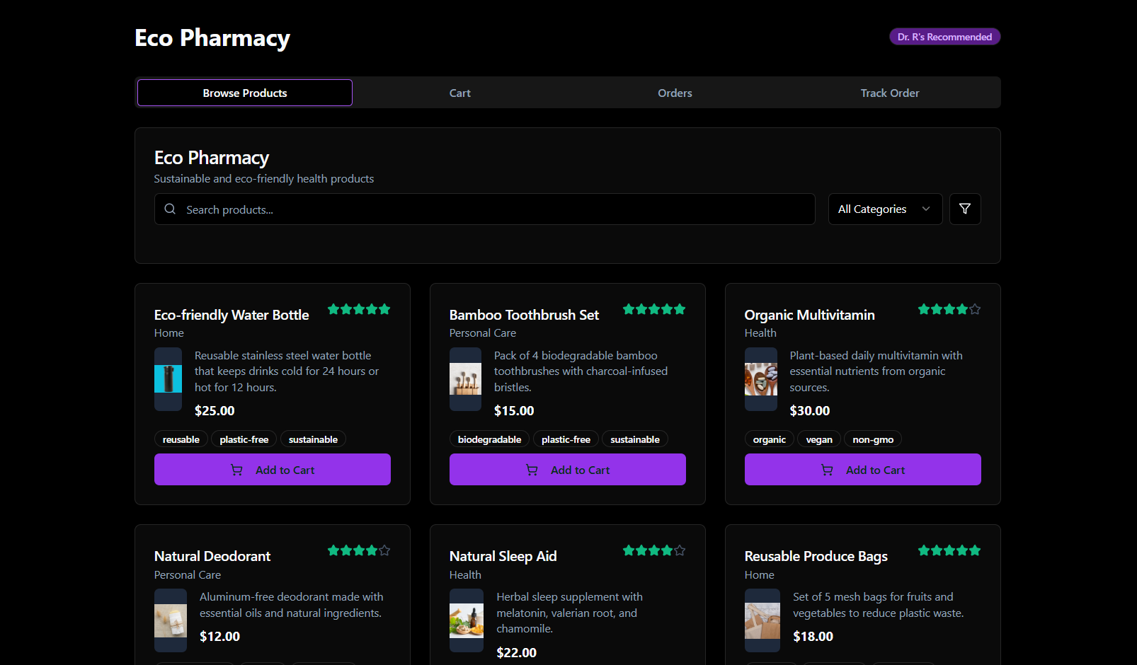View the Natural Deodorant product image
This screenshot has height=665, width=1137.
click(171, 620)
